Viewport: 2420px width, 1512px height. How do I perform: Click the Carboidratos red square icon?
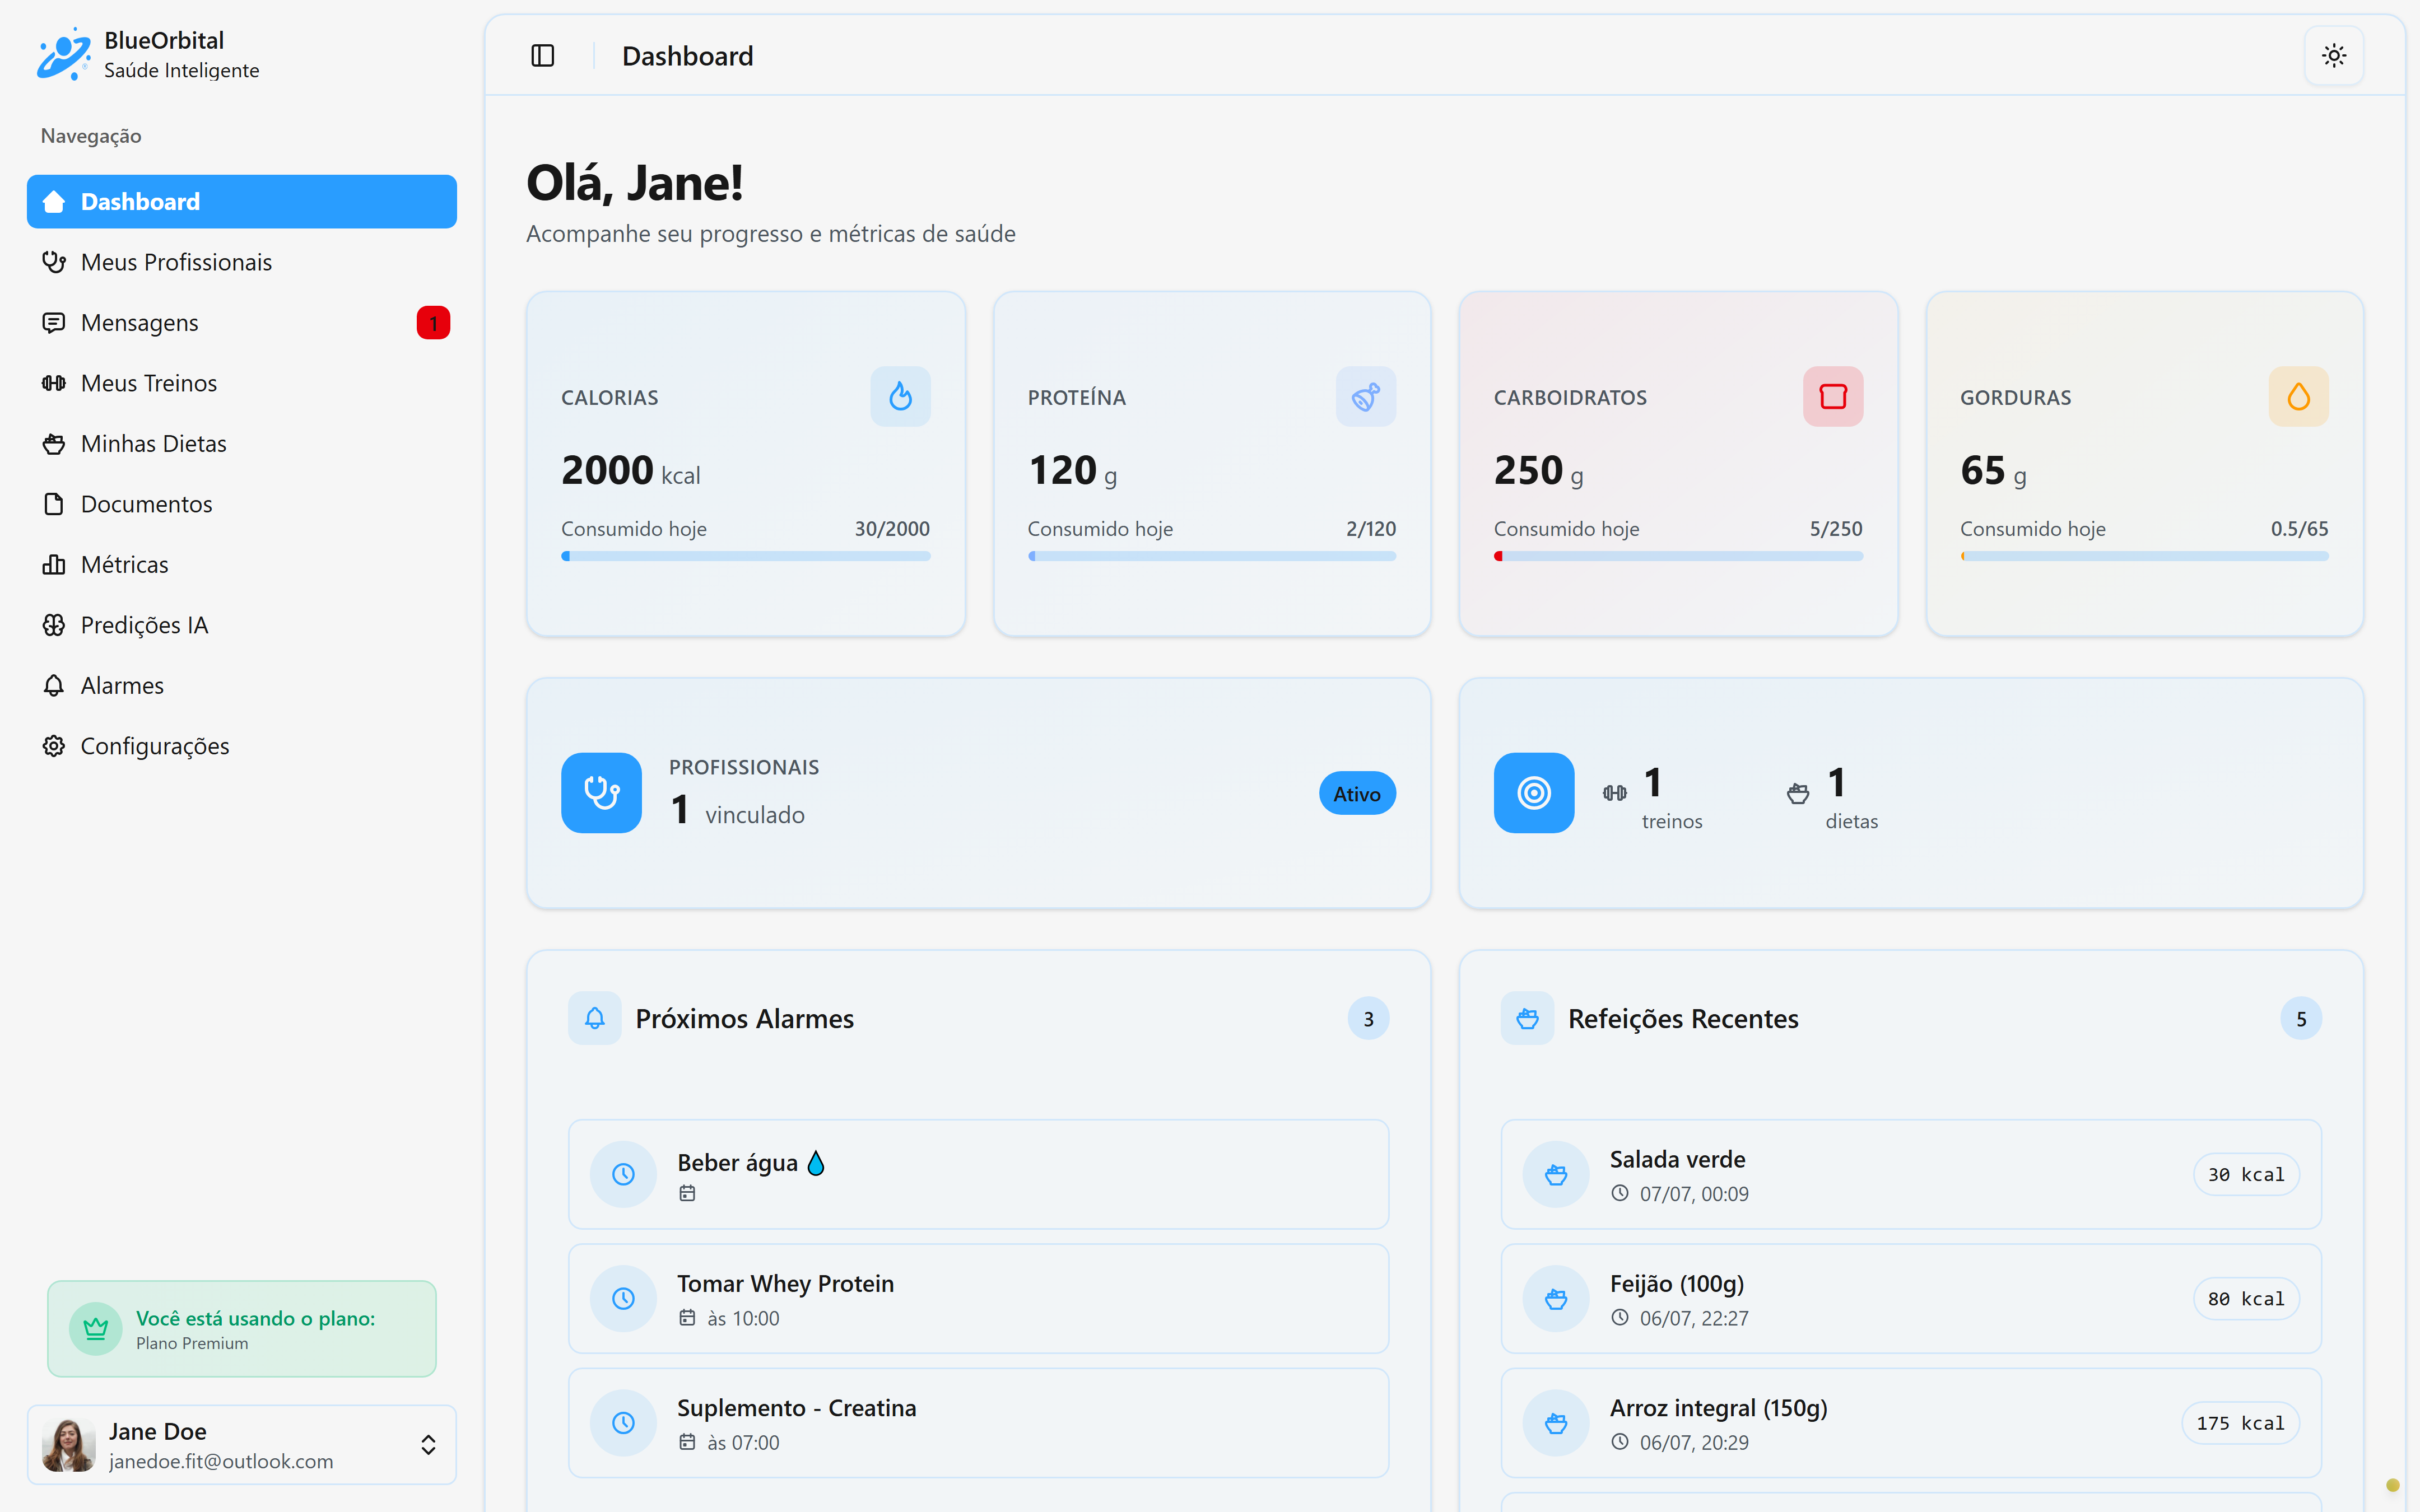click(x=1833, y=397)
